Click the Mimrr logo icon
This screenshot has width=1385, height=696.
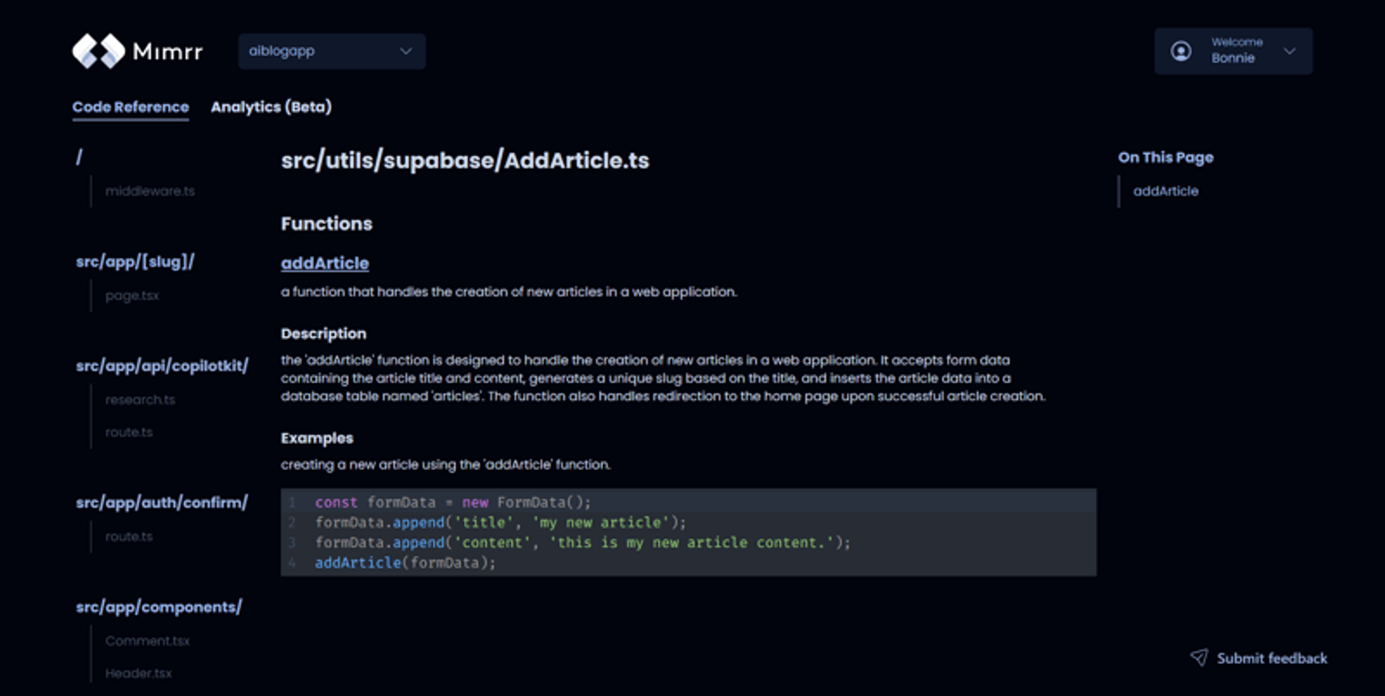pos(98,51)
